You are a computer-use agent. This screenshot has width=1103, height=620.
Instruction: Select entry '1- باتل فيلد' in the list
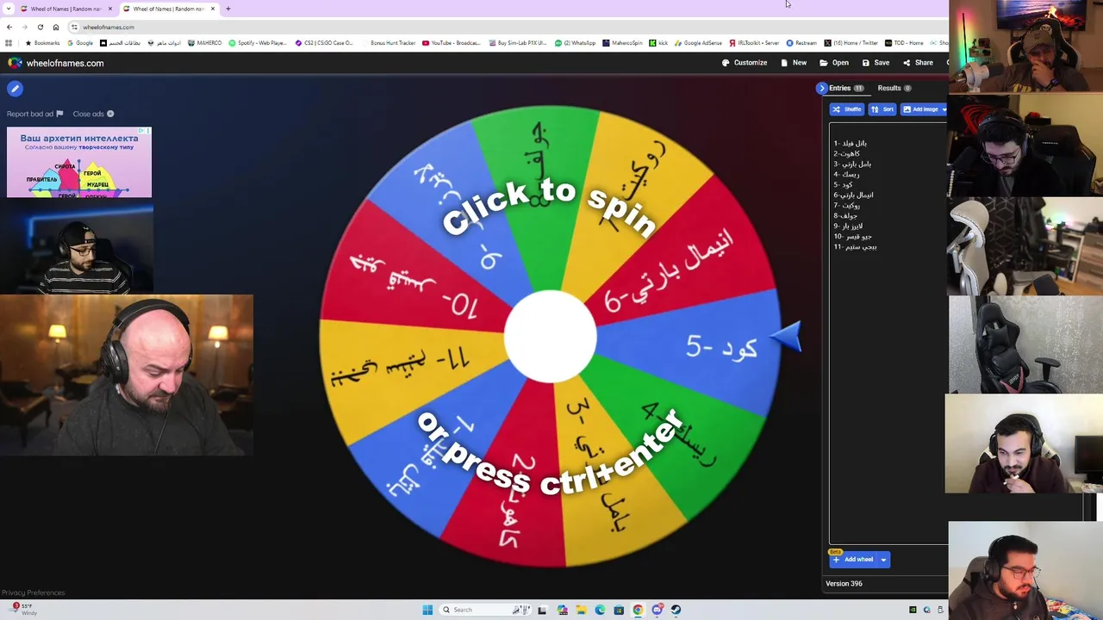click(x=850, y=143)
